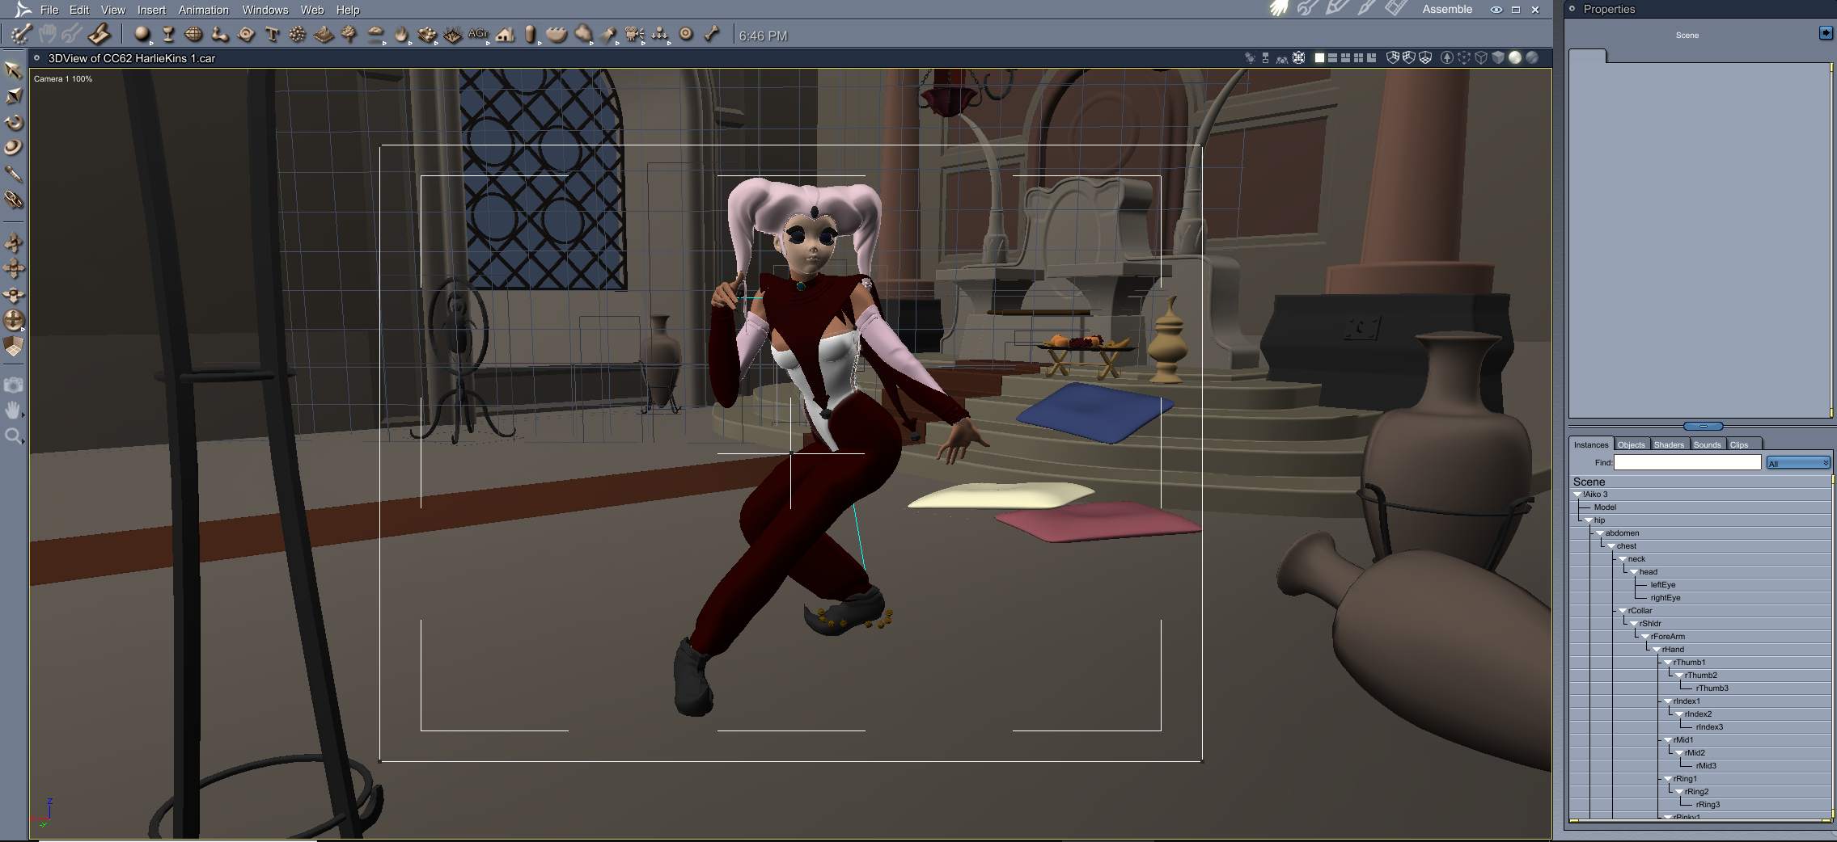This screenshot has width=1837, height=842.
Task: Click the AGr toolbar icon
Action: coord(478,34)
